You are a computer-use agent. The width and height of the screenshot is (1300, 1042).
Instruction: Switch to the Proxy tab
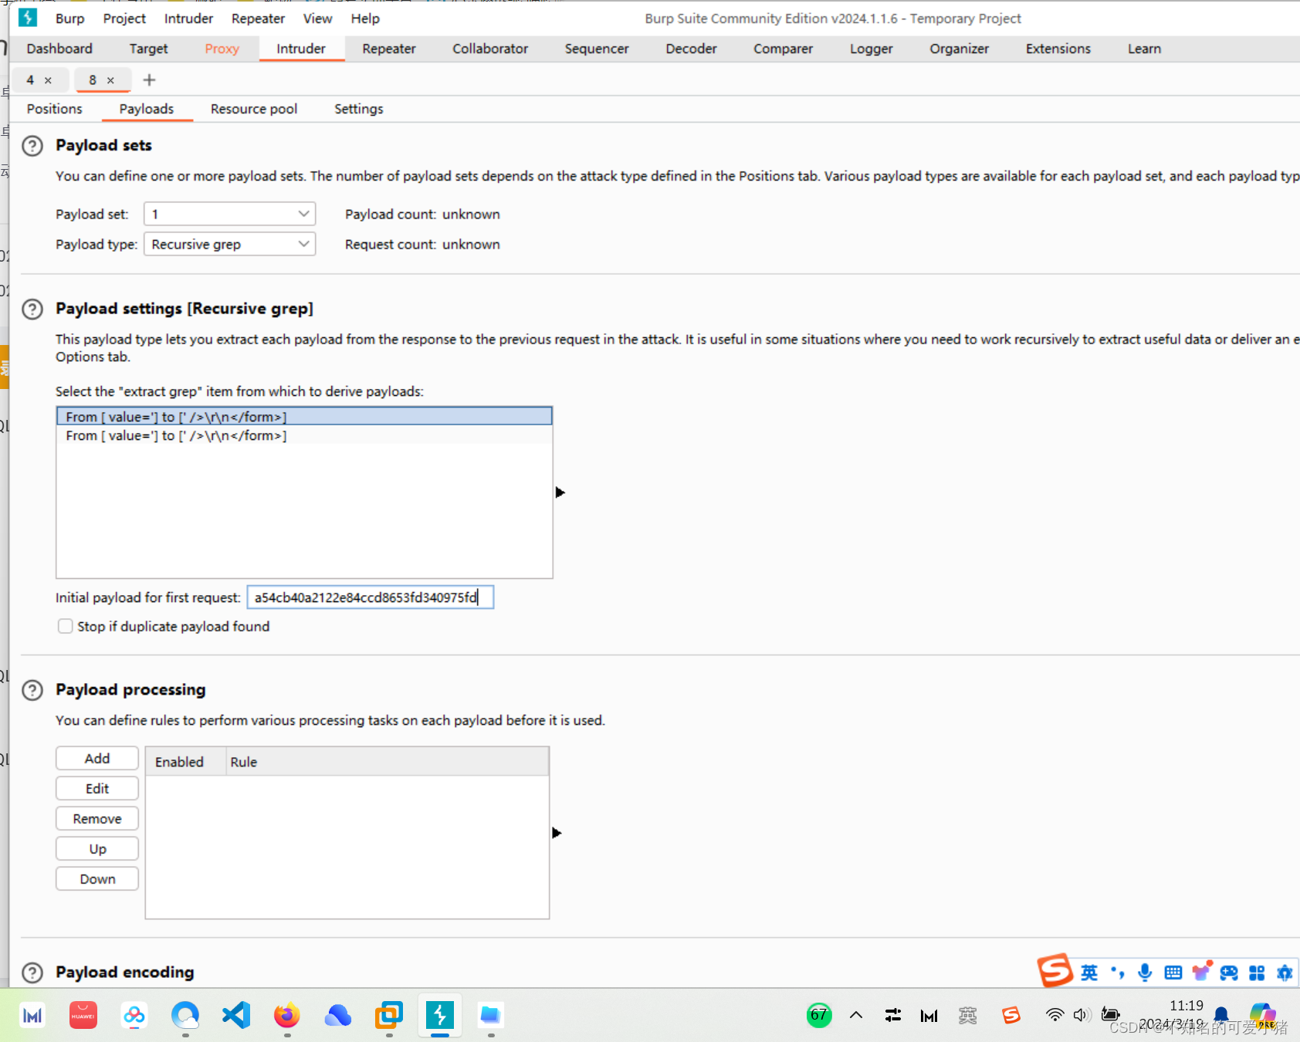point(222,49)
